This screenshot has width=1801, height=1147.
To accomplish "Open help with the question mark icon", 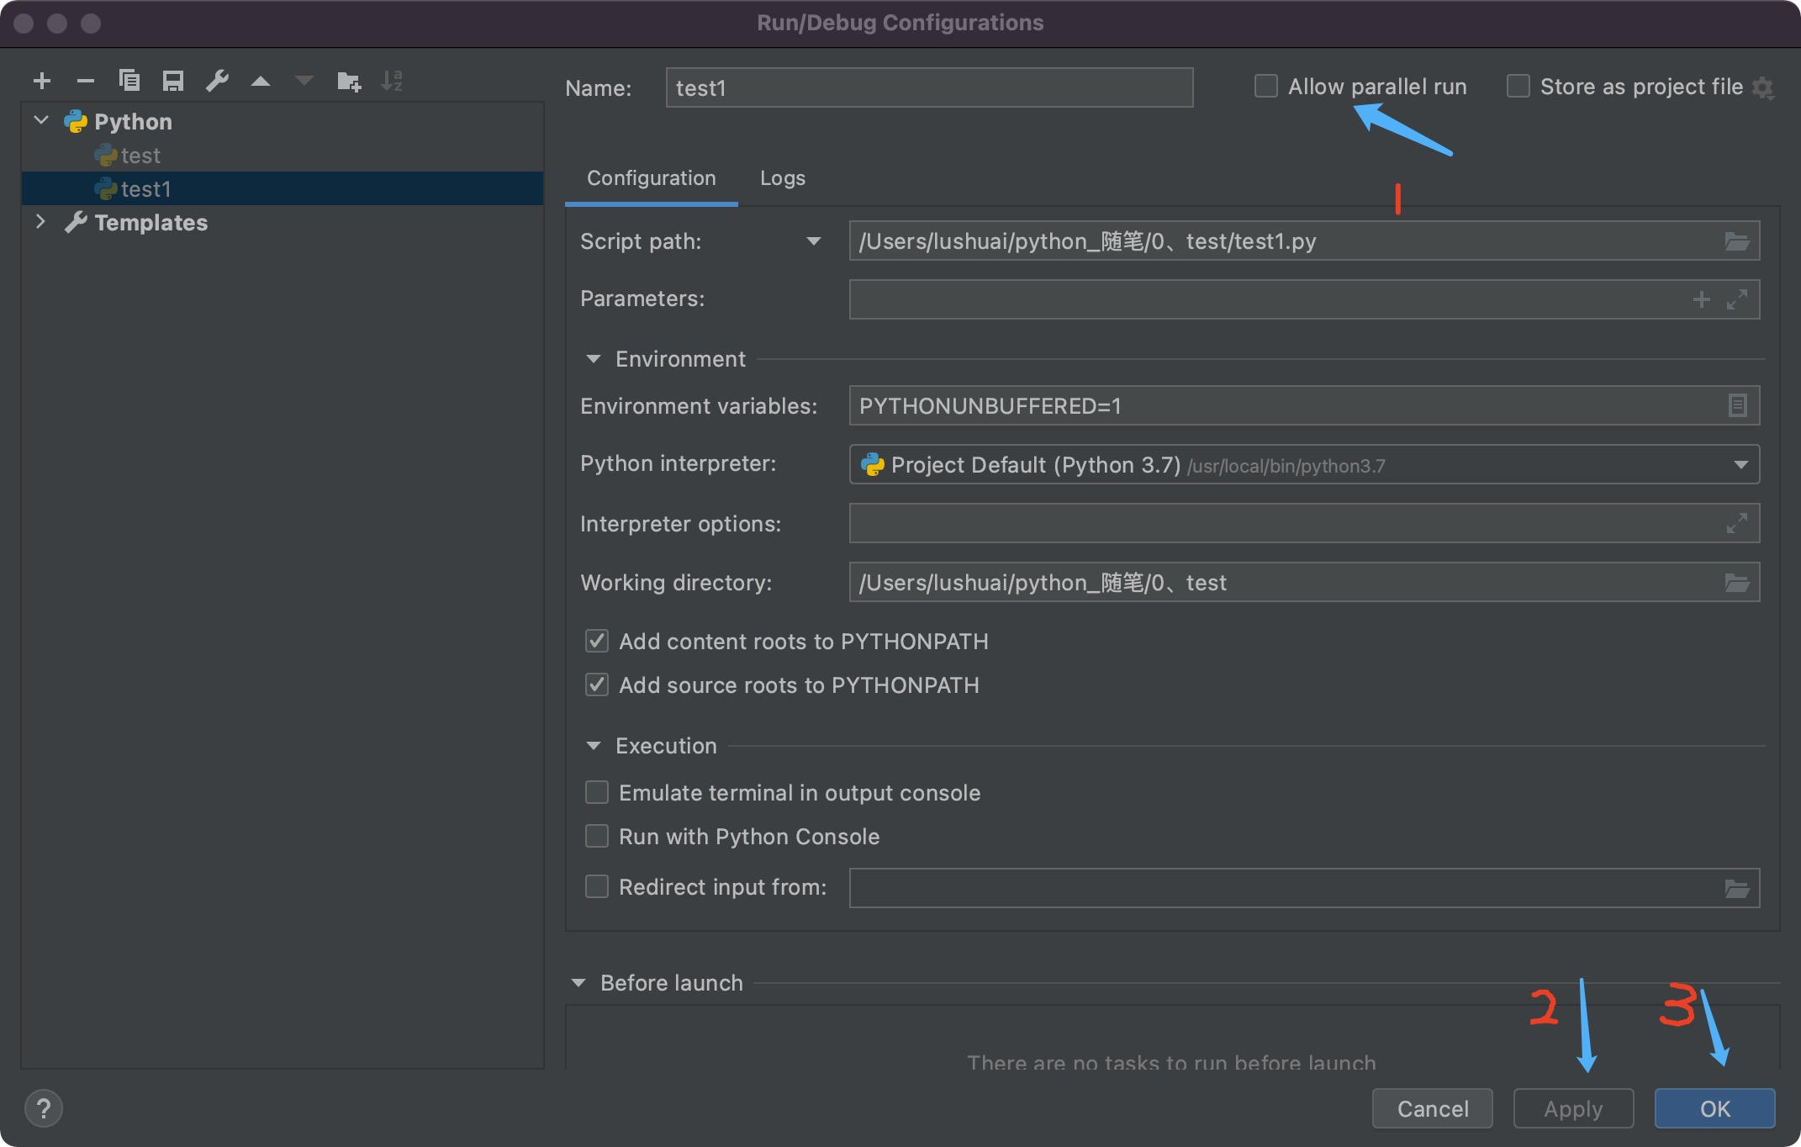I will point(44,1108).
